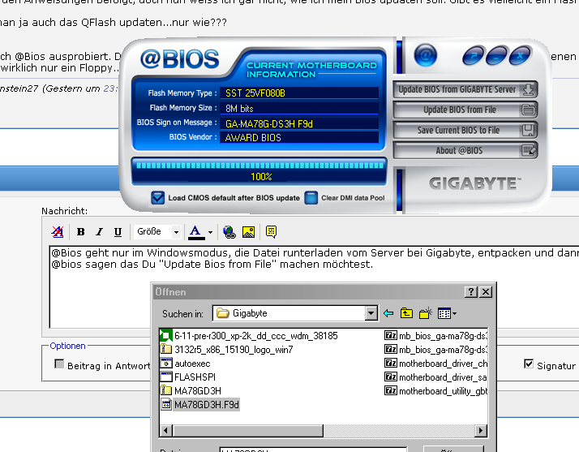This screenshot has width=579, height=452.
Task: Select file 6-11-pre-r300_xp-2k_dd_ccc_wdm_38185
Action: click(249, 336)
